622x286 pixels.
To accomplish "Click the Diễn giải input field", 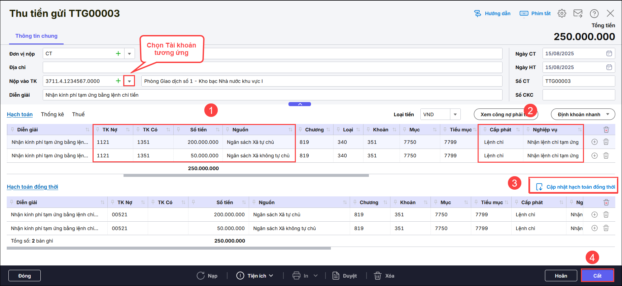I will pyautogui.click(x=272, y=95).
